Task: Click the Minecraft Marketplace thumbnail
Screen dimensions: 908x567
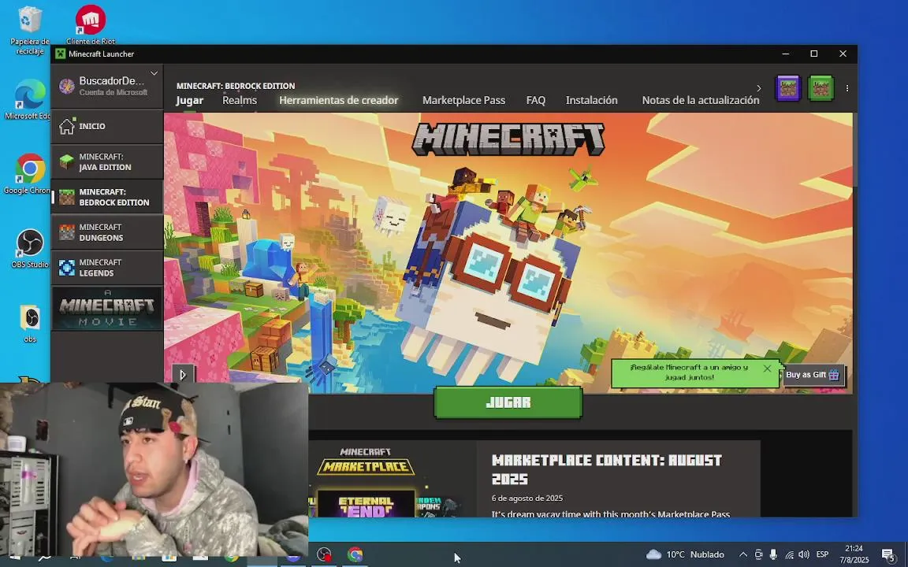Action: (x=393, y=479)
